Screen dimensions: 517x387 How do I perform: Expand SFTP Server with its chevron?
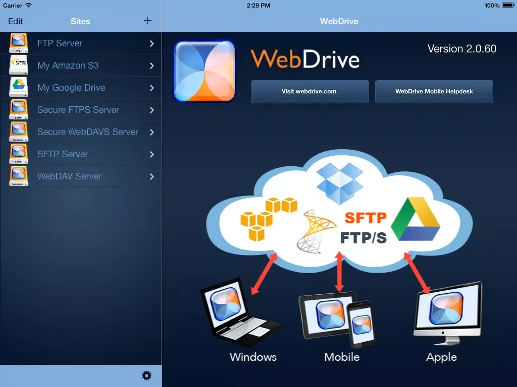(x=151, y=154)
